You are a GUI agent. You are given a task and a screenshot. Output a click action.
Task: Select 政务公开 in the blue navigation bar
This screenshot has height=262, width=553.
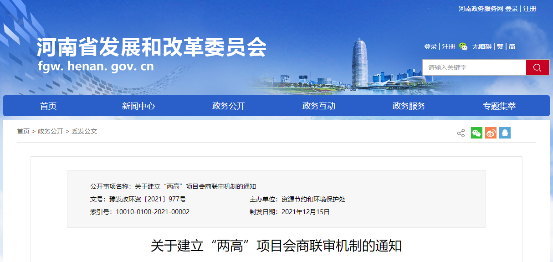[x=229, y=106]
